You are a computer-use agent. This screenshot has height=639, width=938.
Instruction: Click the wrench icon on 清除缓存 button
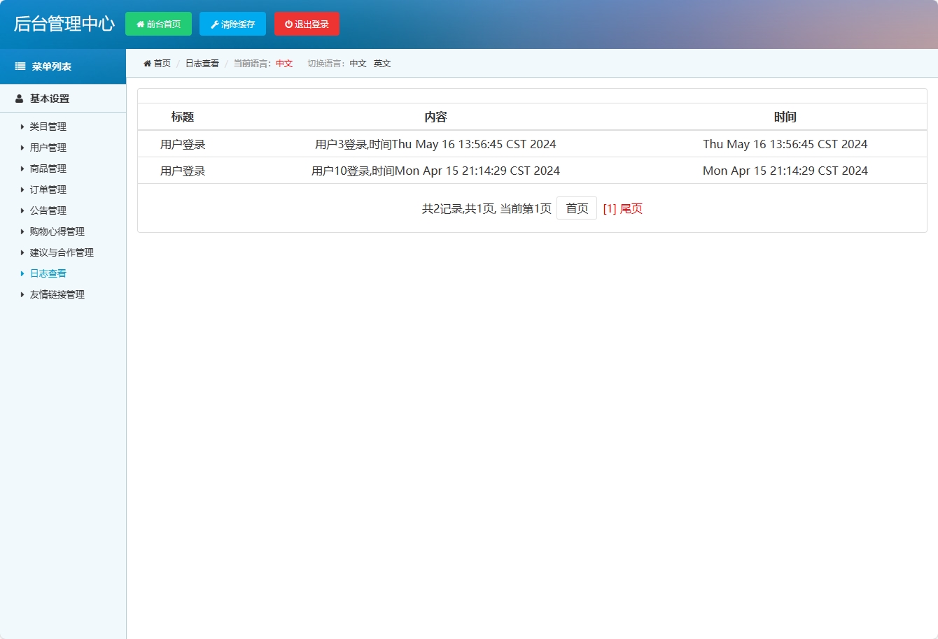215,24
